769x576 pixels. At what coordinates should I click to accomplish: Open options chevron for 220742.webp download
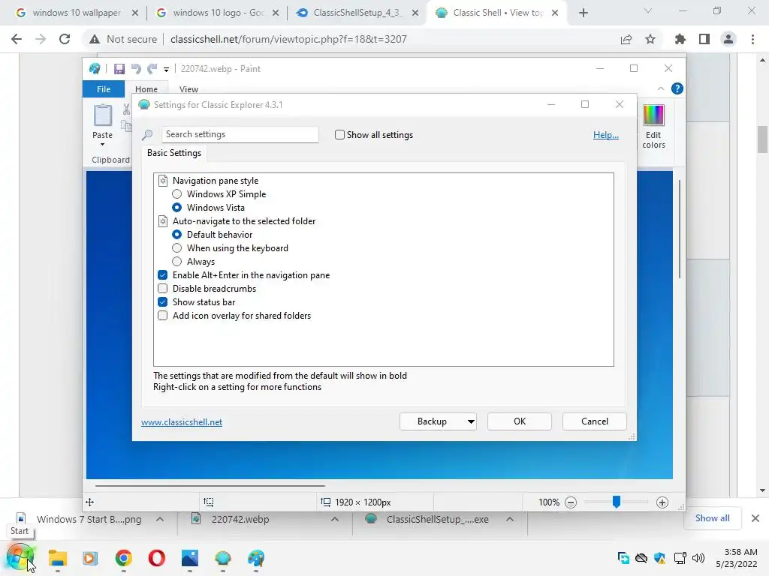click(335, 519)
